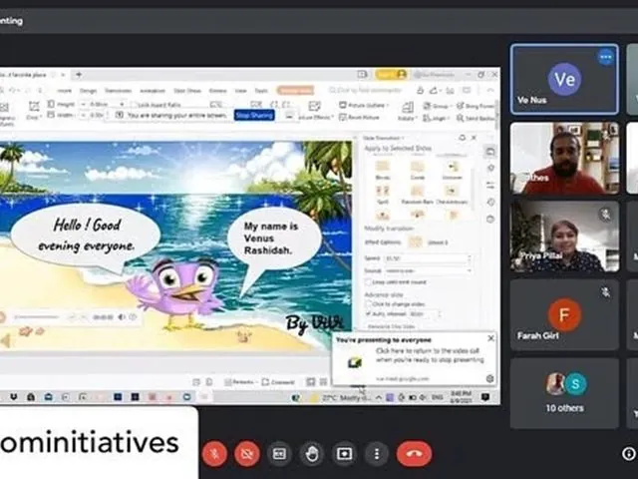Open the Slide Show ribbon tab
This screenshot has height=479, width=638.
(187, 91)
